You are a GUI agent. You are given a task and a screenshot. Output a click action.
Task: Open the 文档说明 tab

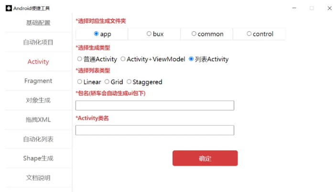point(38,178)
